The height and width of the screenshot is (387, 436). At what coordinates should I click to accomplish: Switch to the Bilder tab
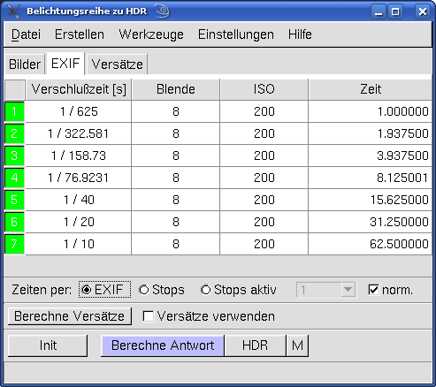[25, 64]
